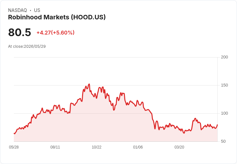Click the 150 price axis label
The image size is (237, 164).
tap(224, 85)
